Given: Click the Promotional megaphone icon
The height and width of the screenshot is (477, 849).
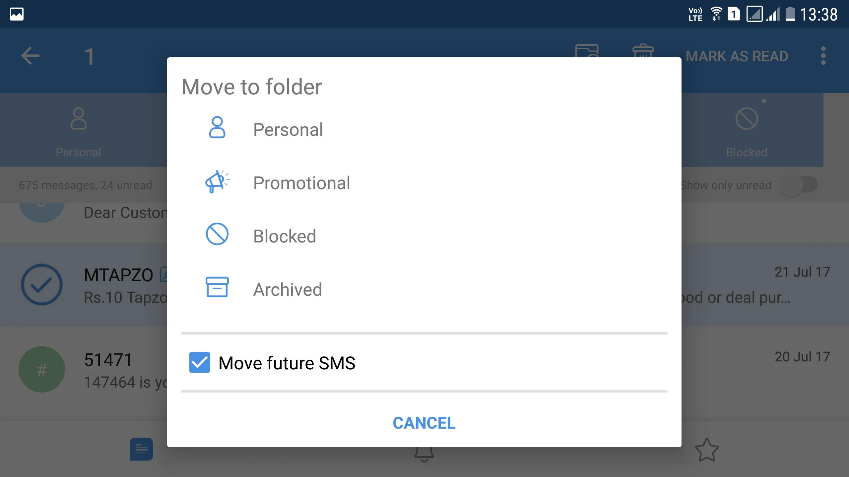Looking at the screenshot, I should (217, 182).
